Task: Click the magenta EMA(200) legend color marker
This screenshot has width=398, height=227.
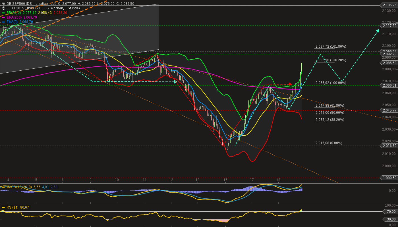Action: pos(3,17)
